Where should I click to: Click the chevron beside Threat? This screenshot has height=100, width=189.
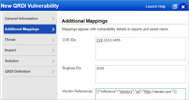(53, 40)
